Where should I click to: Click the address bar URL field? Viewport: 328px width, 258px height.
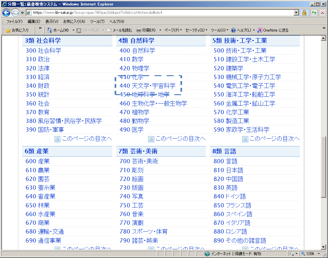160,13
